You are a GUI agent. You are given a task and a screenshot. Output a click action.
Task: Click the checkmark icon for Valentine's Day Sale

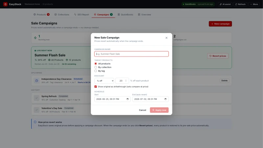[x=36, y=110]
